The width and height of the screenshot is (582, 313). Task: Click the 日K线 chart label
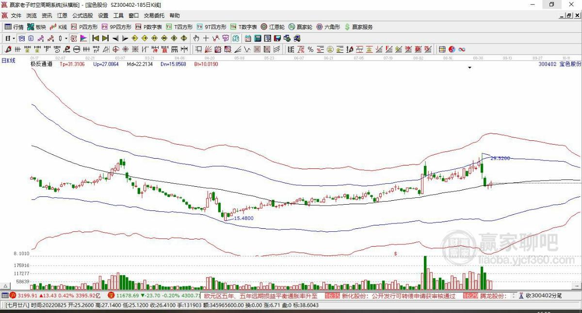pyautogui.click(x=8, y=60)
